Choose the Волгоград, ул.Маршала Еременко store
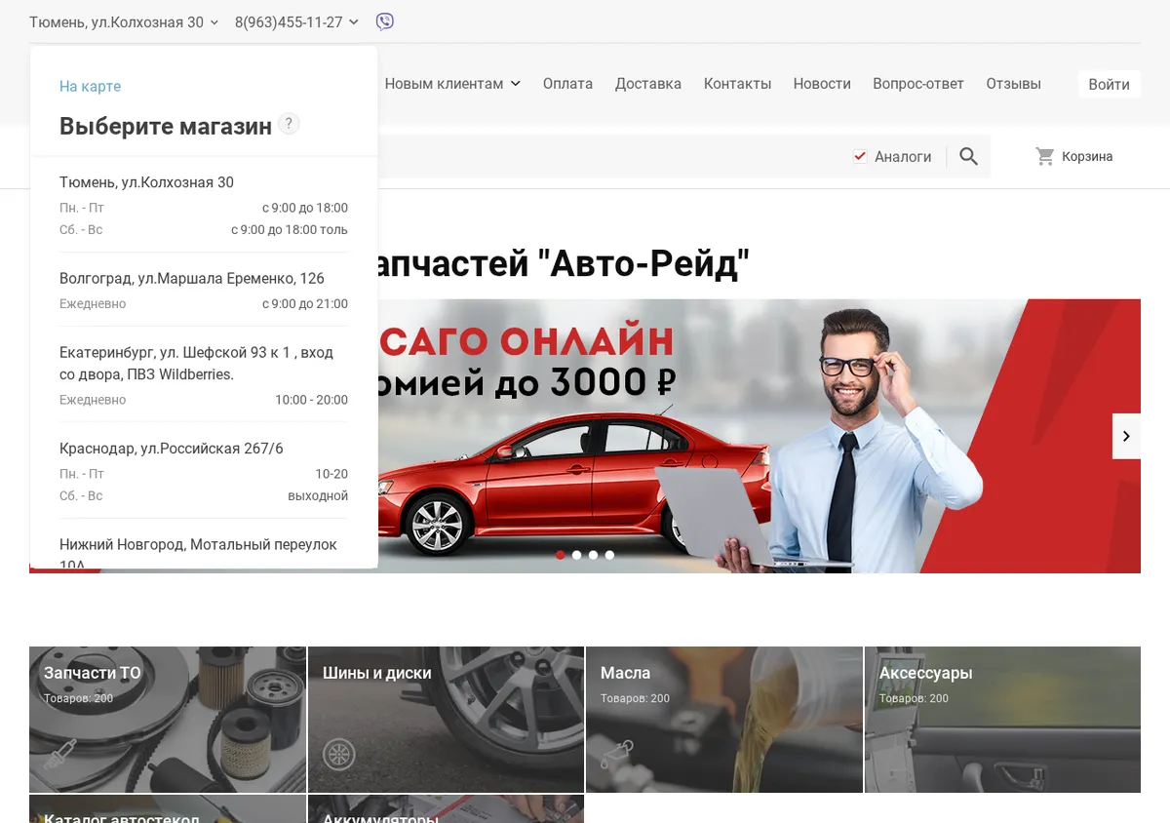The image size is (1170, 823). click(204, 290)
